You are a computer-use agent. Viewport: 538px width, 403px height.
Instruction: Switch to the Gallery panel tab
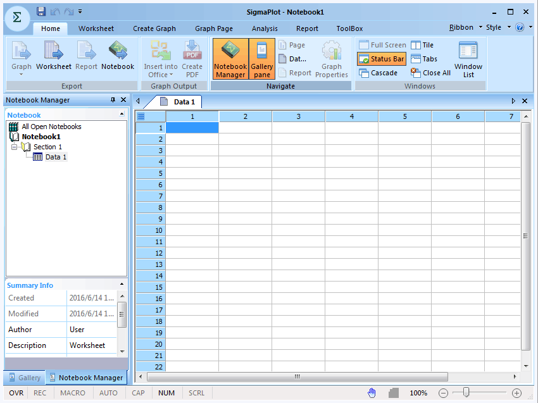23,378
